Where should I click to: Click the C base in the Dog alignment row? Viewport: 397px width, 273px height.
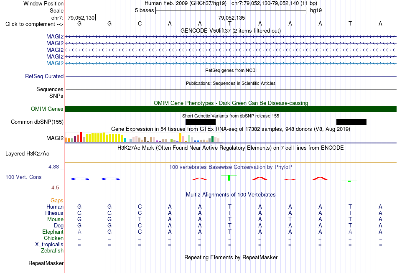click(x=140, y=225)
